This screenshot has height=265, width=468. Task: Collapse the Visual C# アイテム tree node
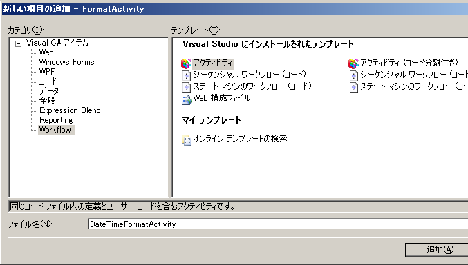pos(18,44)
